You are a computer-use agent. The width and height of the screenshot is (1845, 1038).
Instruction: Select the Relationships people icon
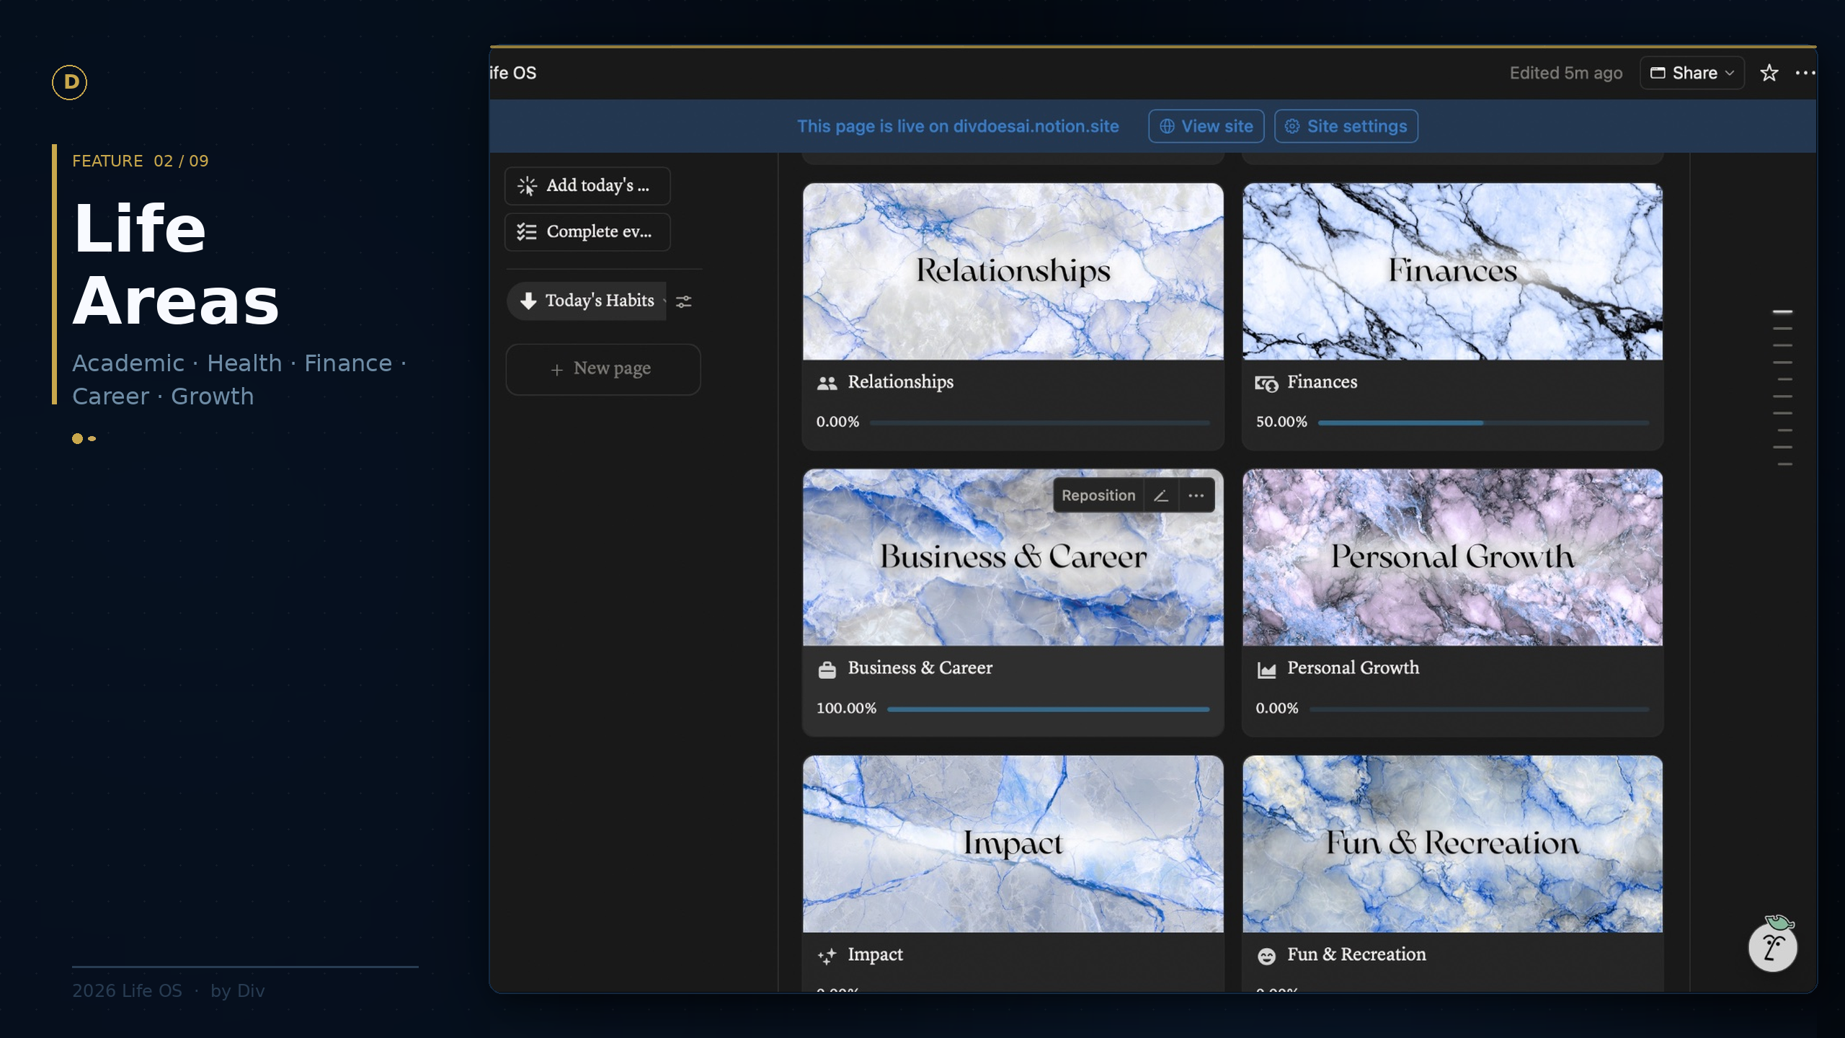point(827,382)
